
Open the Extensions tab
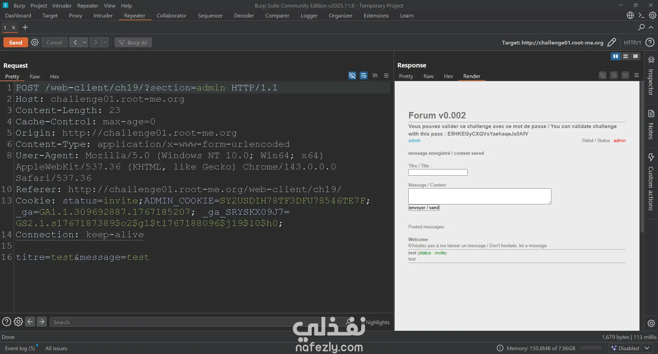click(376, 16)
